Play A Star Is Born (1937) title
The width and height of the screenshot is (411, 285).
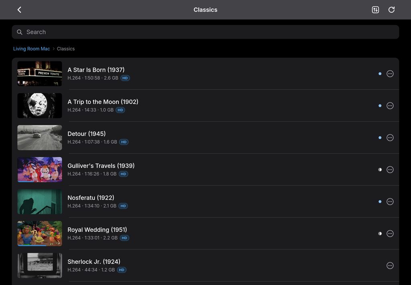(x=96, y=70)
